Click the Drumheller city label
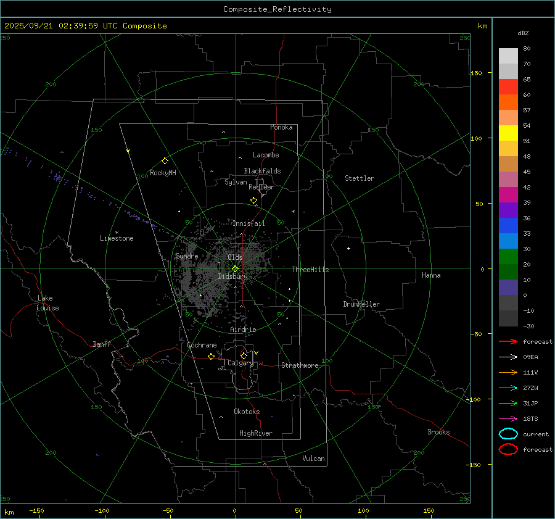This screenshot has width=555, height=519. (x=361, y=304)
